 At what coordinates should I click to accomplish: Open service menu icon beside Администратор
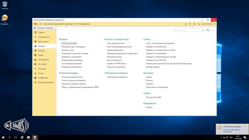tap(215, 24)
